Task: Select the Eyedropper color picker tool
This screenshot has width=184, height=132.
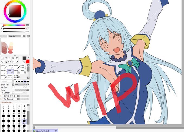Action: tap(17, 62)
